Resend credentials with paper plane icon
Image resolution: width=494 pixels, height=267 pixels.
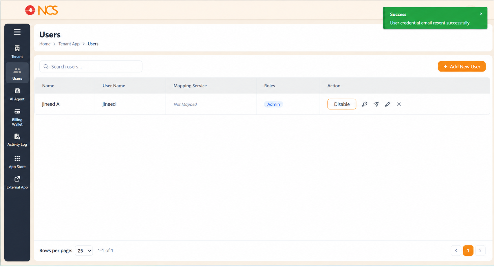pos(376,104)
